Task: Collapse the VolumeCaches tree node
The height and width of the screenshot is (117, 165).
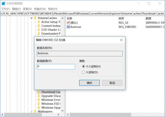Action: click(x=31, y=18)
